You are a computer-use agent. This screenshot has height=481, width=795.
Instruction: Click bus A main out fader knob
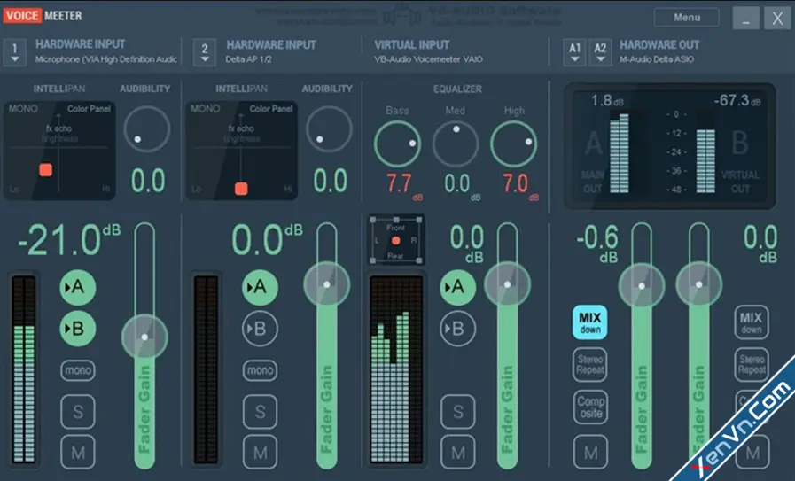[x=642, y=286]
